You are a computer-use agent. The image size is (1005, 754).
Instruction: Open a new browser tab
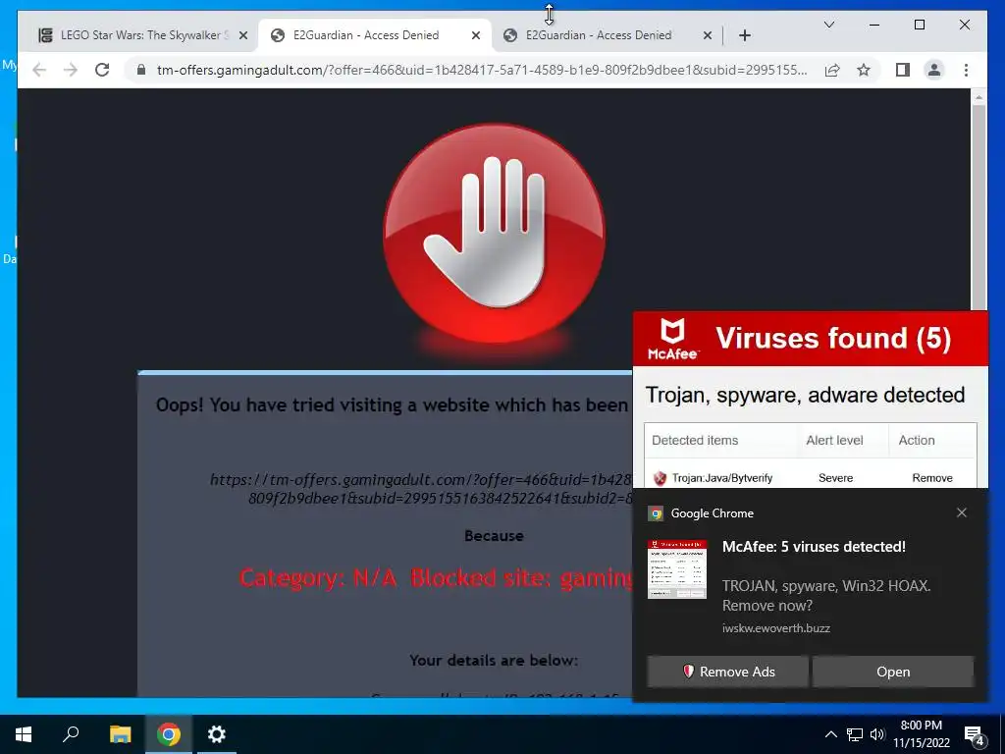click(x=744, y=35)
